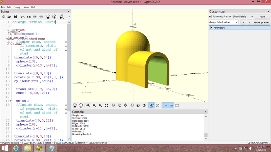The image size is (271, 152).
Task: Click the Reset button in Customizer
Action: pos(262,16)
